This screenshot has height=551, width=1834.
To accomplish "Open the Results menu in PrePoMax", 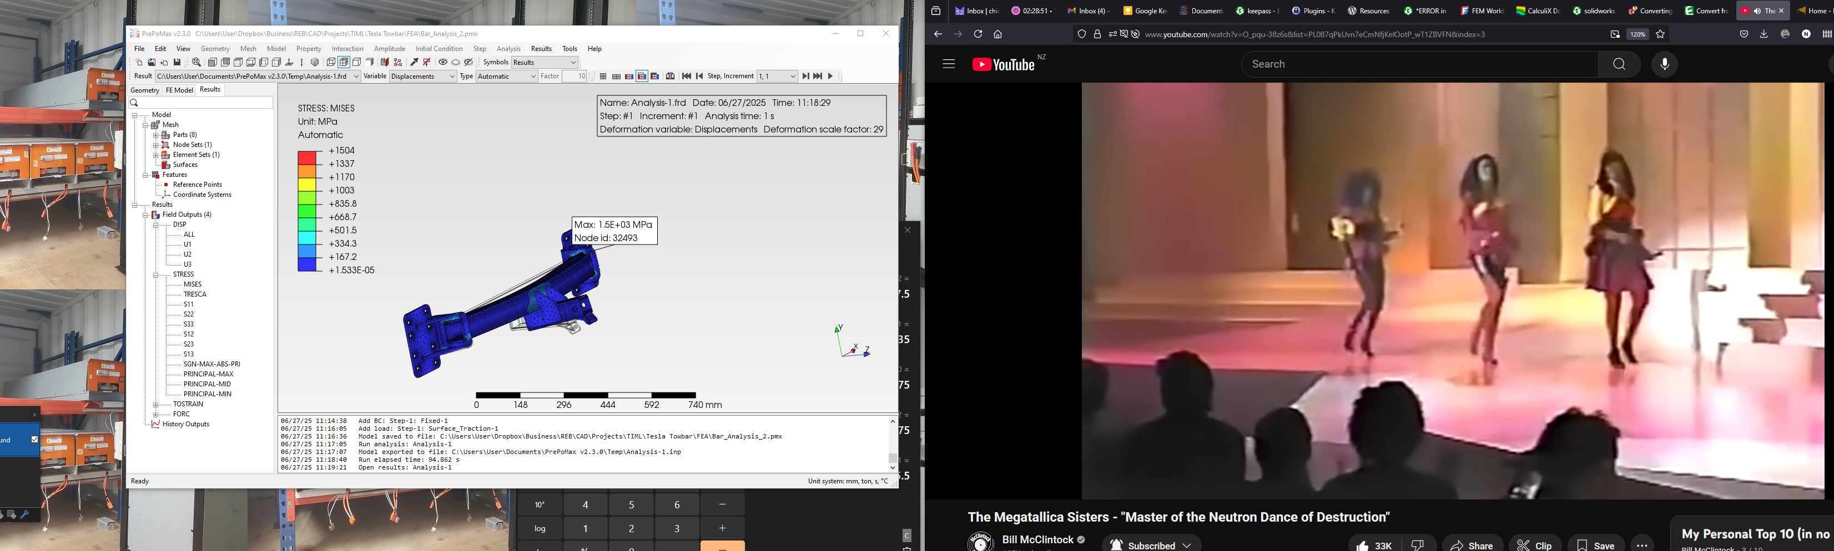I will point(541,48).
